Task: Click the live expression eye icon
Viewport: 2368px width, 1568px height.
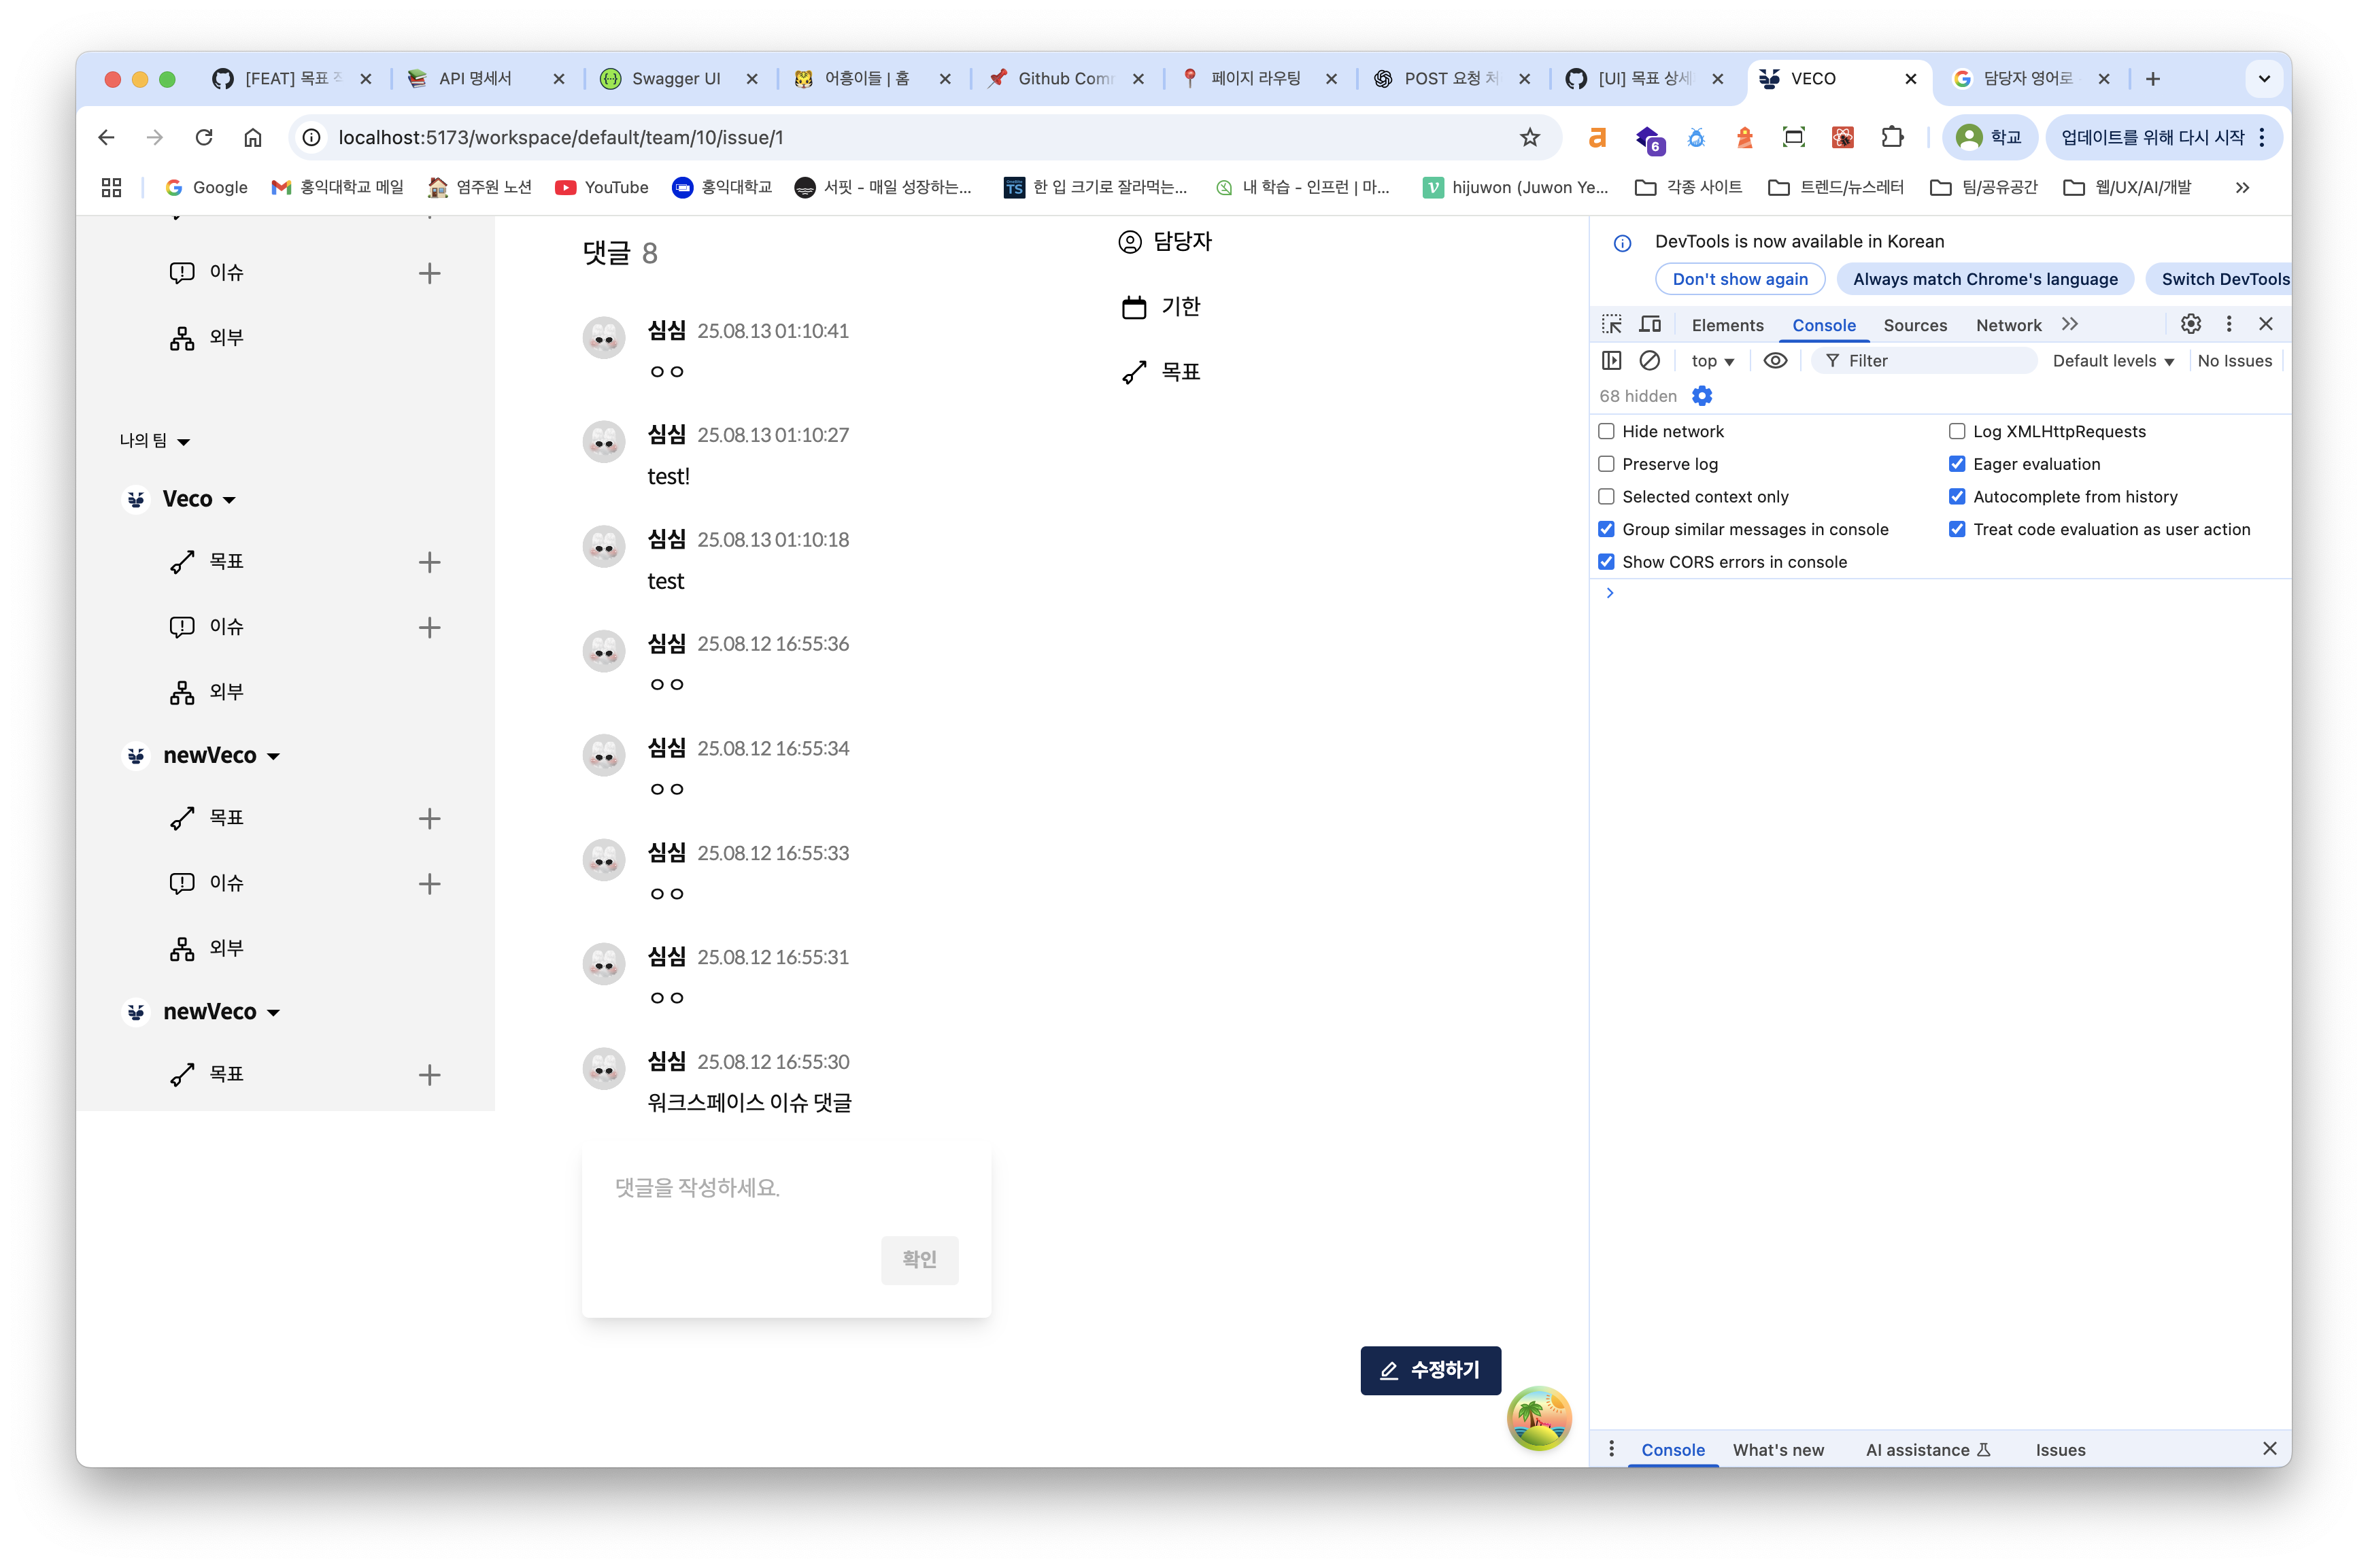Action: coord(1775,360)
